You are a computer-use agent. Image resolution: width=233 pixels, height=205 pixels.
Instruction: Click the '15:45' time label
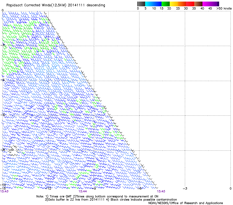[161, 191]
